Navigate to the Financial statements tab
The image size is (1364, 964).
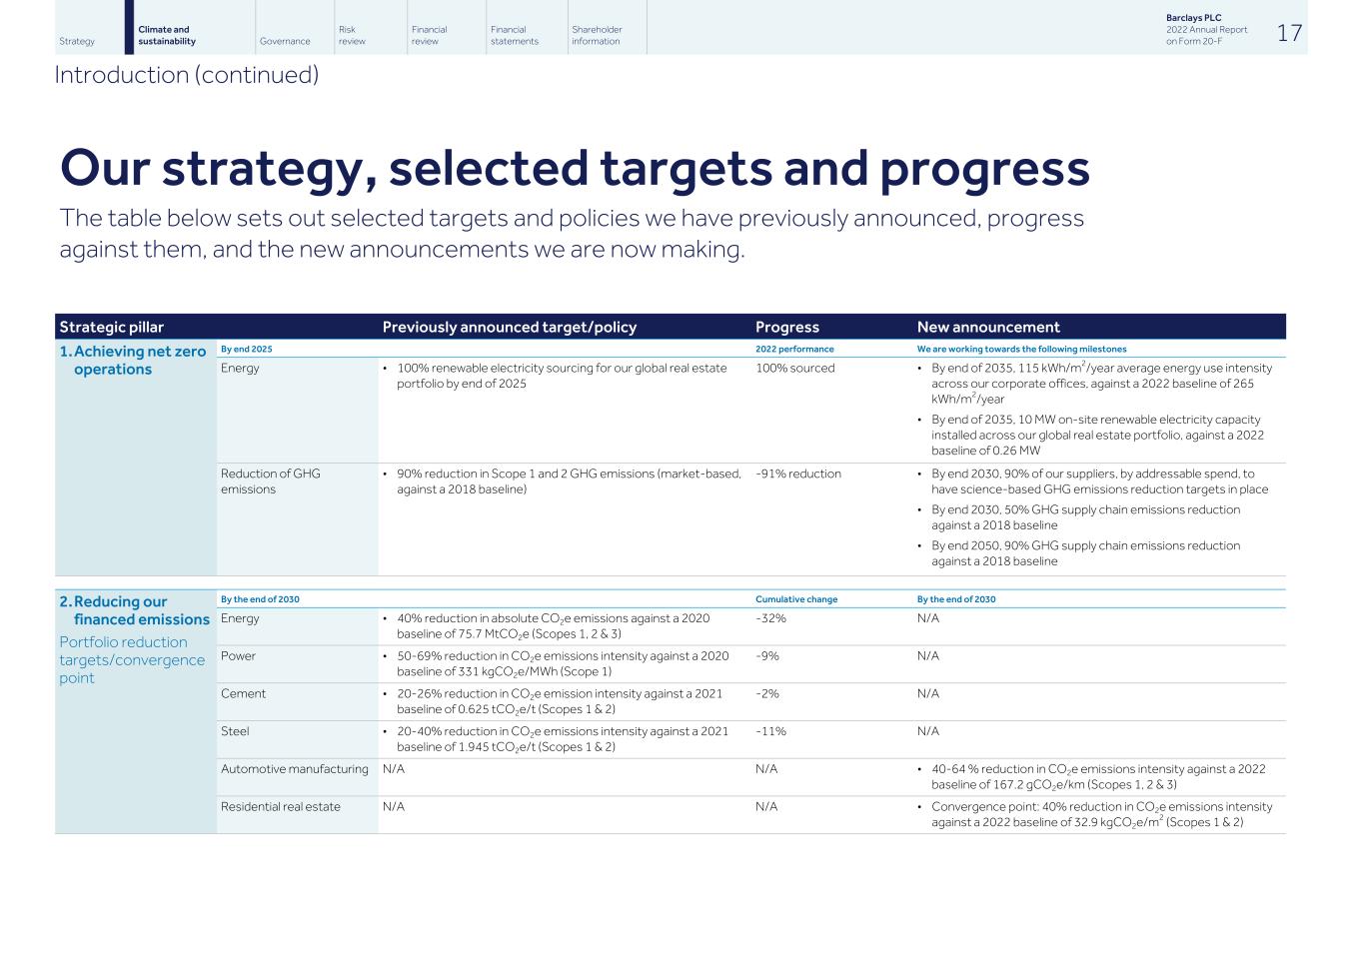click(514, 36)
